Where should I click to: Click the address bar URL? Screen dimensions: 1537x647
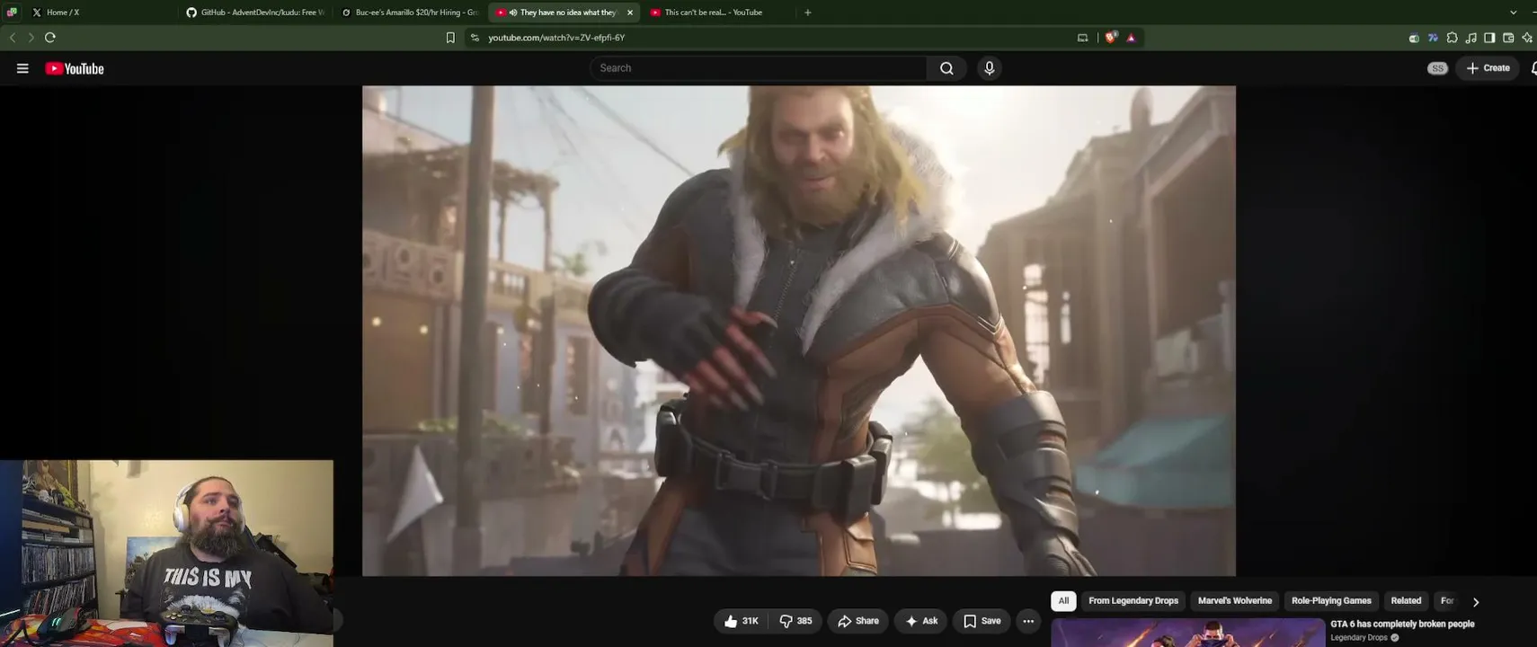(x=556, y=38)
